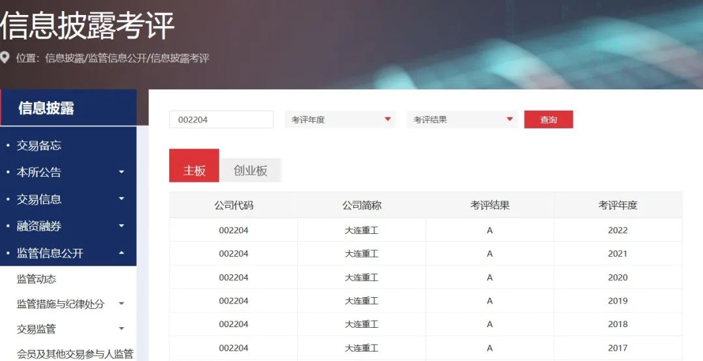
Task: Click code 002204 in the 2017 row
Action: (x=234, y=348)
